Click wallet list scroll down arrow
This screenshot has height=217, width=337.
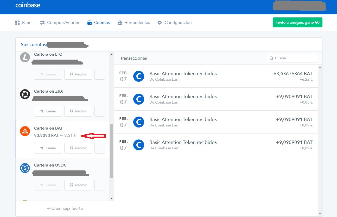tap(112, 199)
